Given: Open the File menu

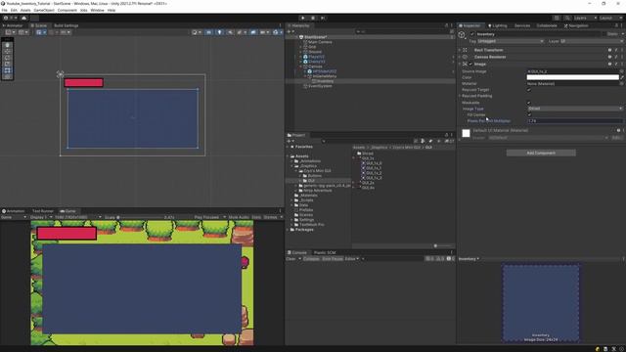Looking at the screenshot, I should (x=4, y=10).
